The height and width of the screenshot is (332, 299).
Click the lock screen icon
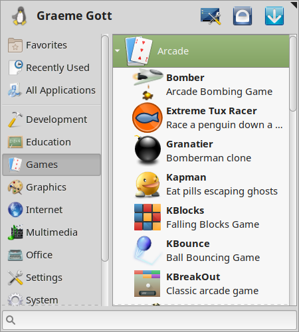coord(243,16)
